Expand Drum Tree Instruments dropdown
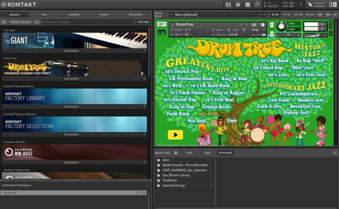 144,78
